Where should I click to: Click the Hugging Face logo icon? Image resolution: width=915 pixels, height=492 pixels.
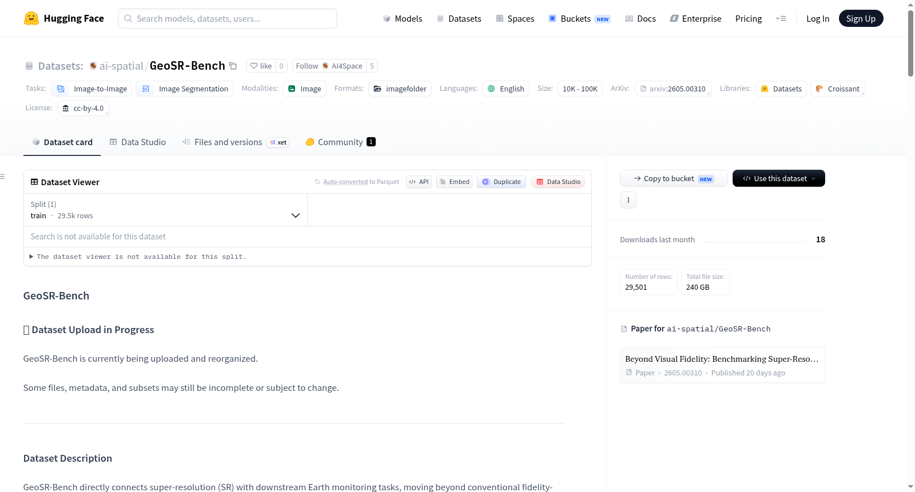click(31, 18)
